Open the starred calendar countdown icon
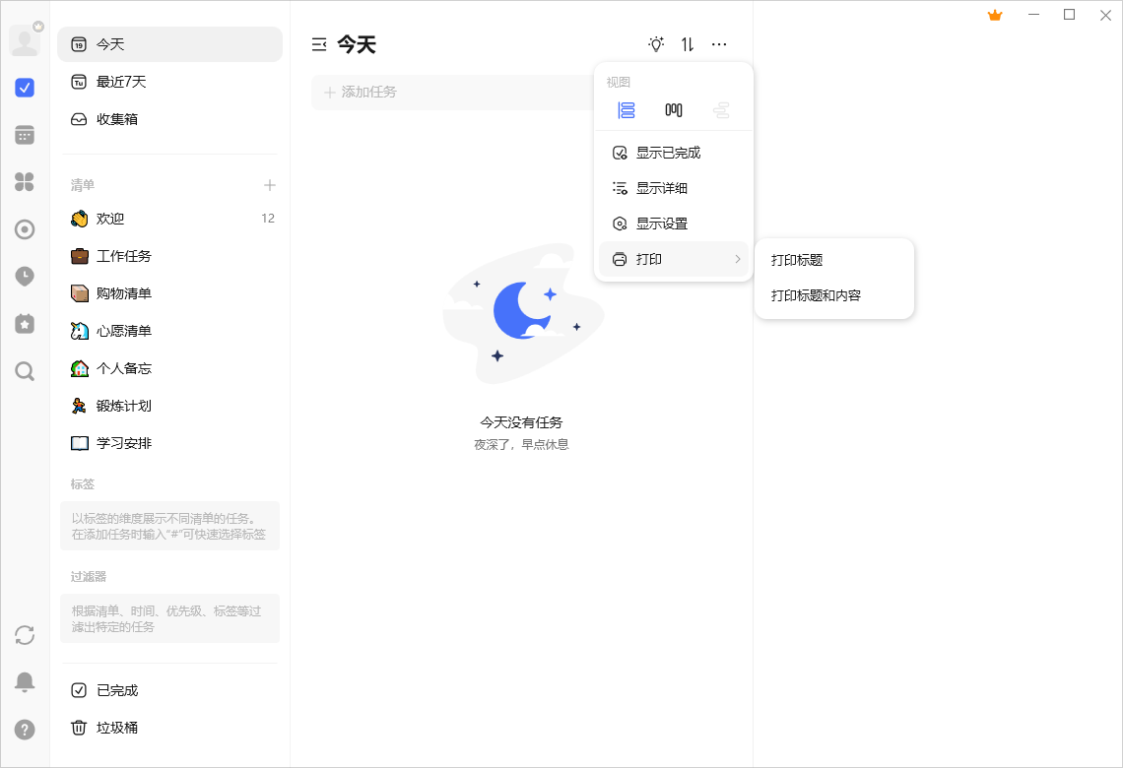 (x=25, y=324)
